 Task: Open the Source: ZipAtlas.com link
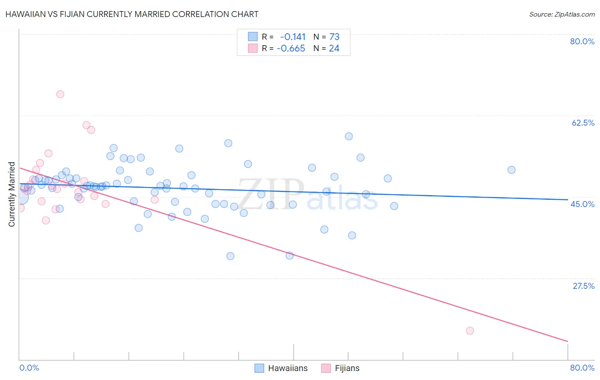click(x=562, y=14)
